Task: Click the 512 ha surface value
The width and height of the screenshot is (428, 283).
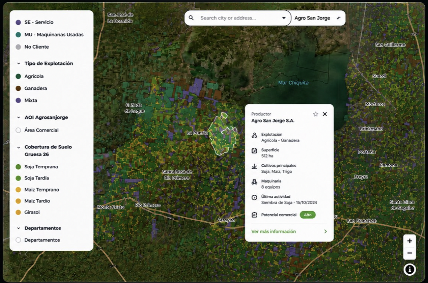Action: coord(267,156)
